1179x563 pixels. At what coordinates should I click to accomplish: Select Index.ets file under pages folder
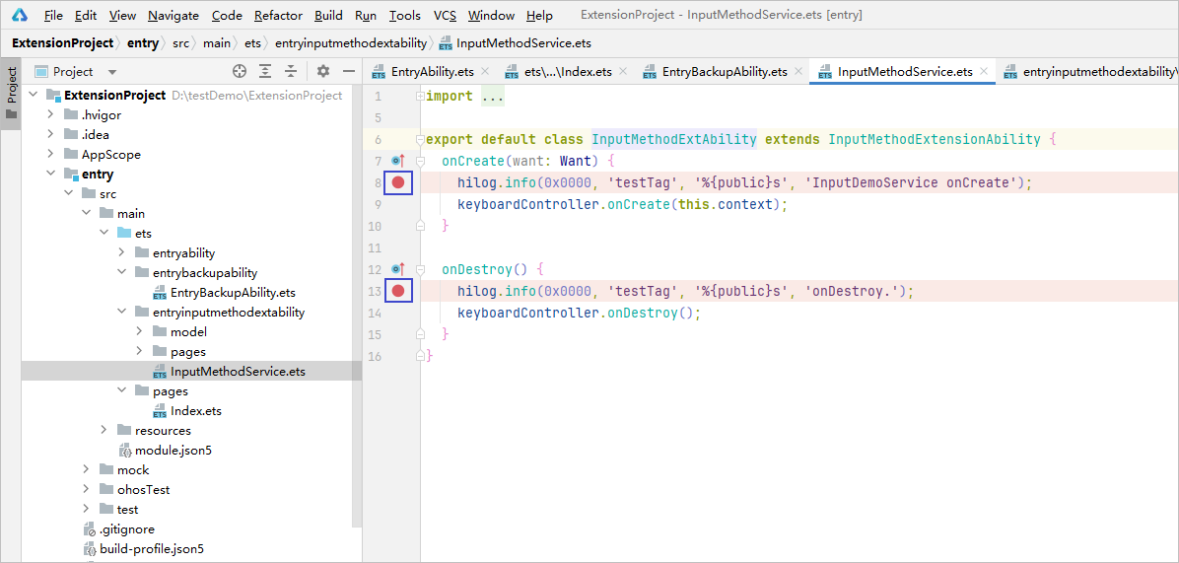(x=195, y=411)
